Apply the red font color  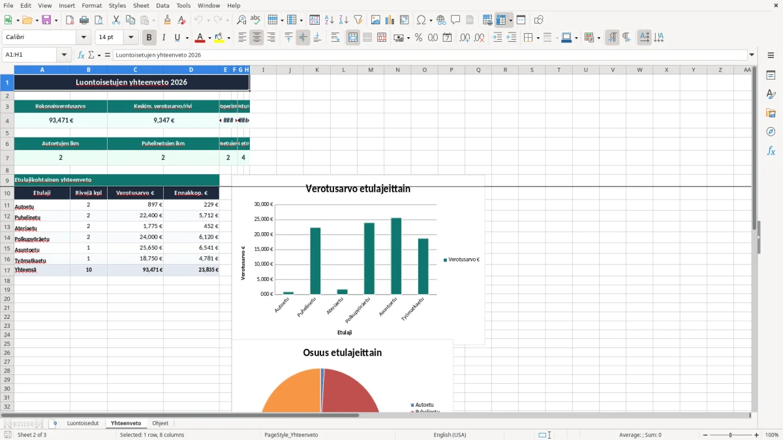click(x=200, y=38)
